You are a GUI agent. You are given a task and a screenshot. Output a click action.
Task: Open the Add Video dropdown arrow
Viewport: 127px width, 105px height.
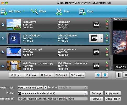24,11
